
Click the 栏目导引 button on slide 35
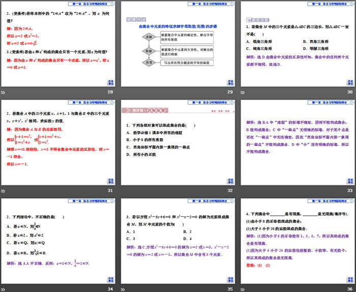coord(229,278)
